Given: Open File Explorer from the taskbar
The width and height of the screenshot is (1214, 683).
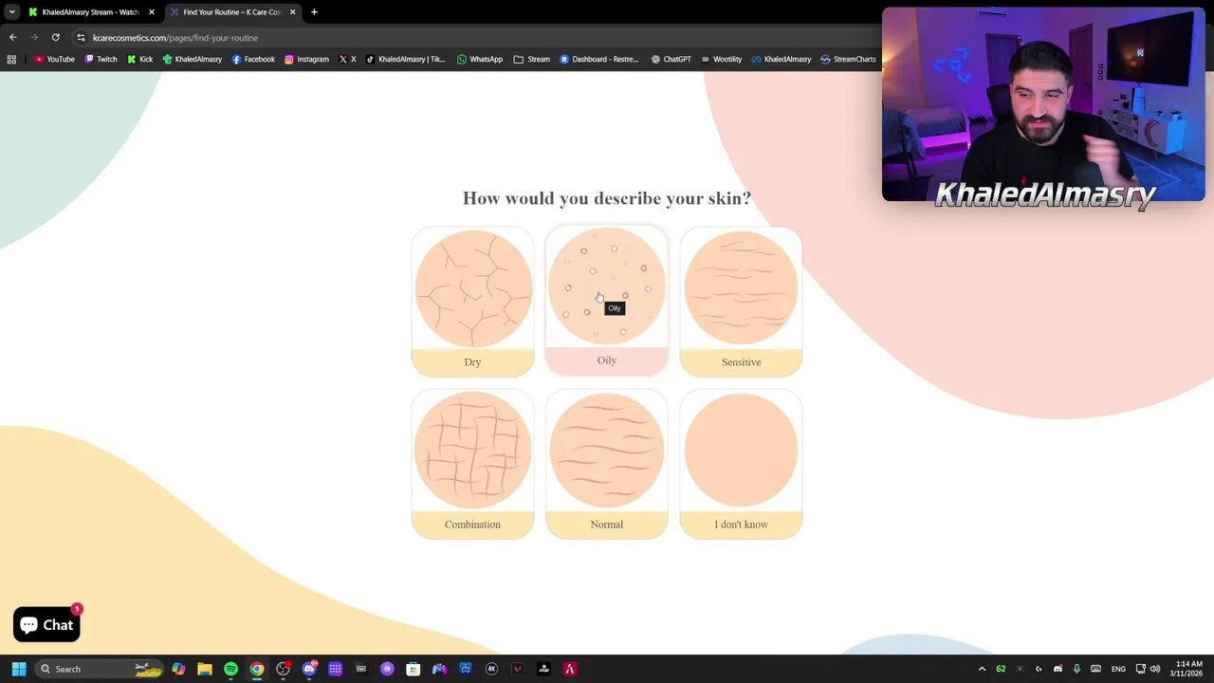Looking at the screenshot, I should click(x=205, y=669).
